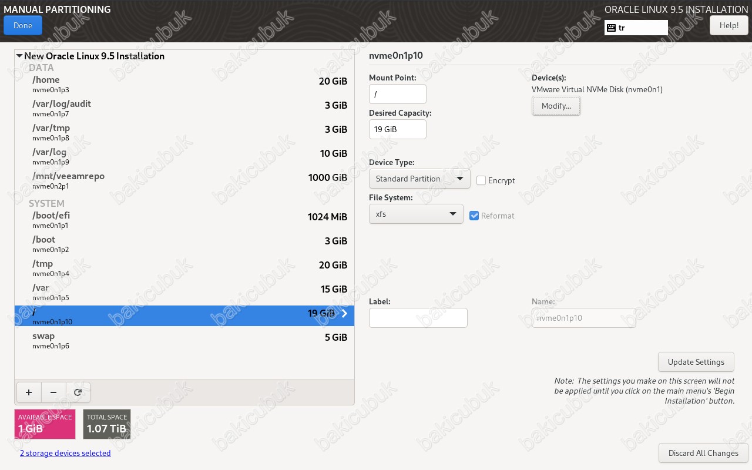Click the add mount point plus button
752x470 pixels.
click(x=29, y=392)
